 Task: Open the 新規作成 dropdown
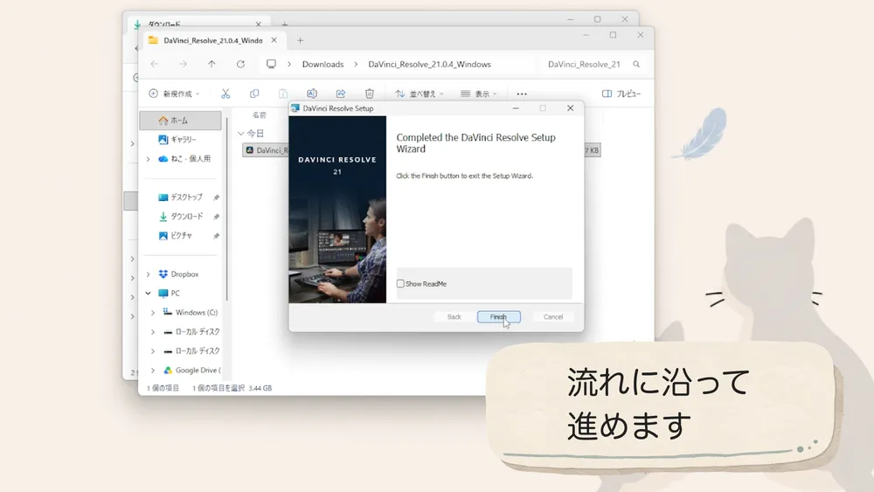[174, 94]
